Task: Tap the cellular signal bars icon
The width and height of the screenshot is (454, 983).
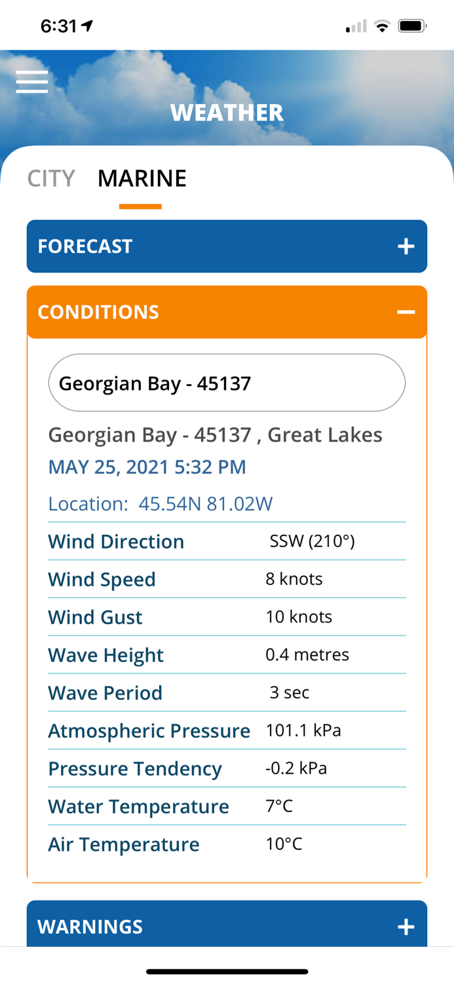Action: tap(356, 27)
